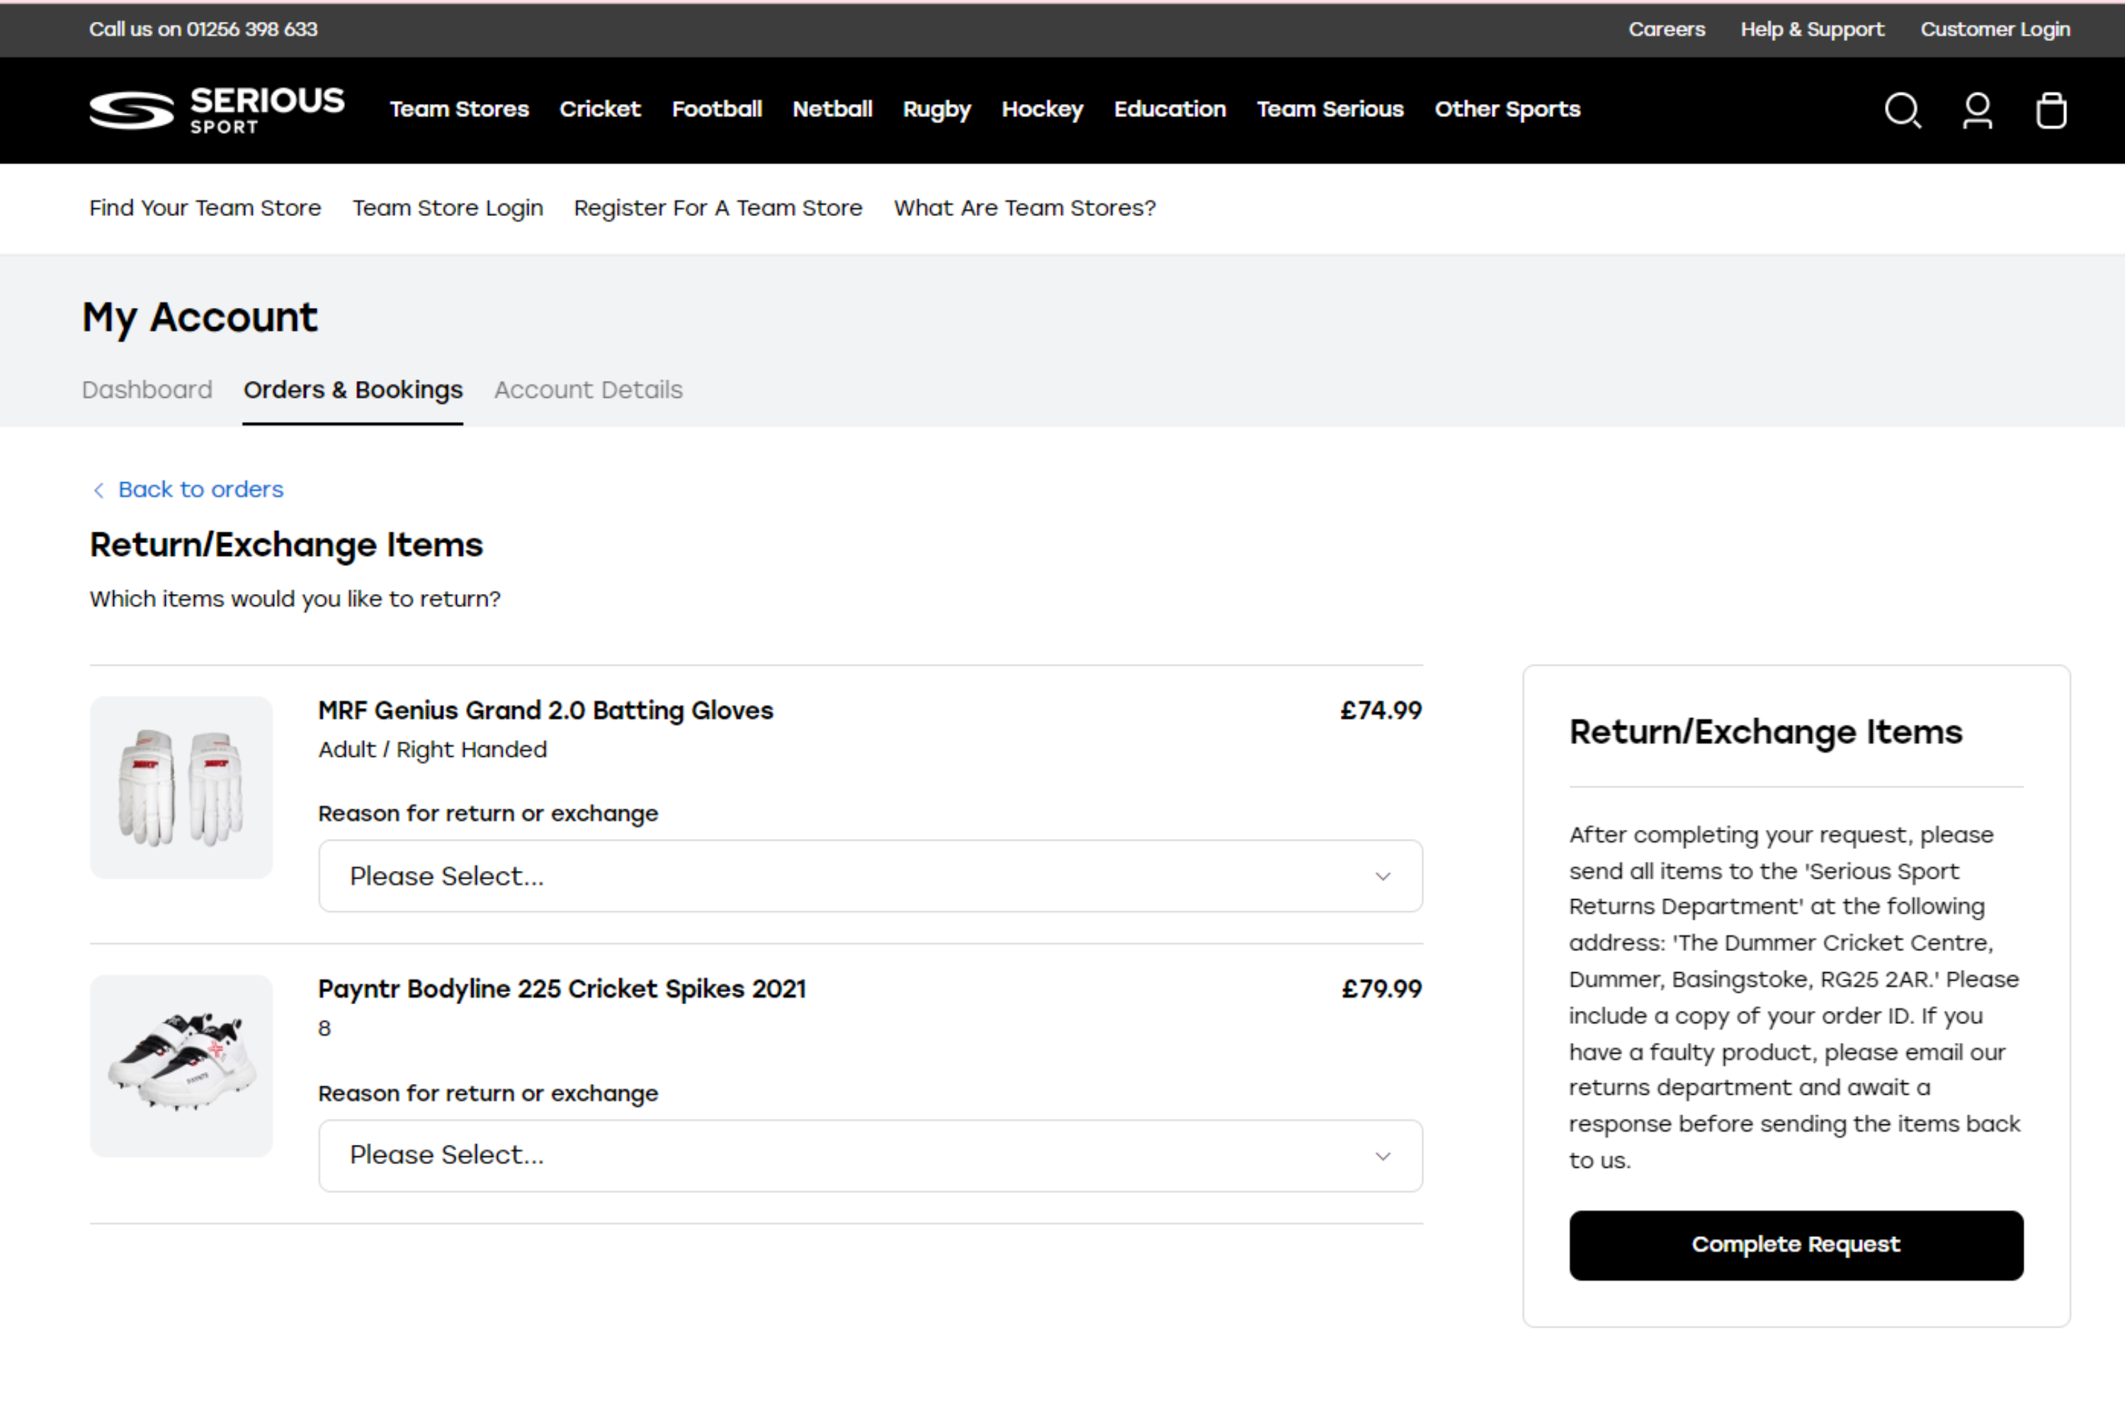Click the Serious Sport logo

(217, 110)
